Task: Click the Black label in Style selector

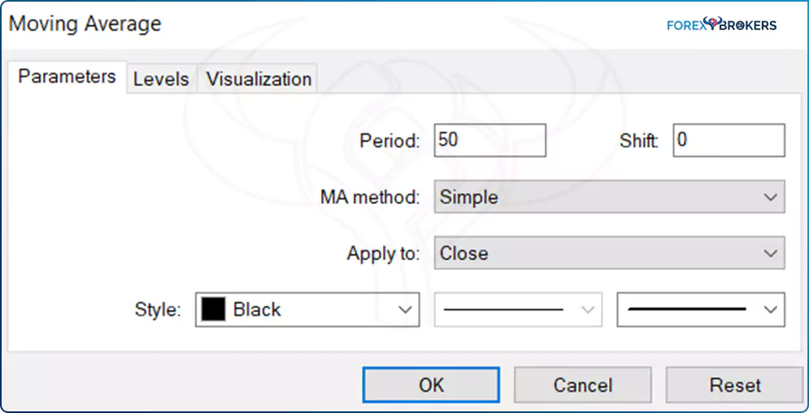Action: (x=257, y=310)
